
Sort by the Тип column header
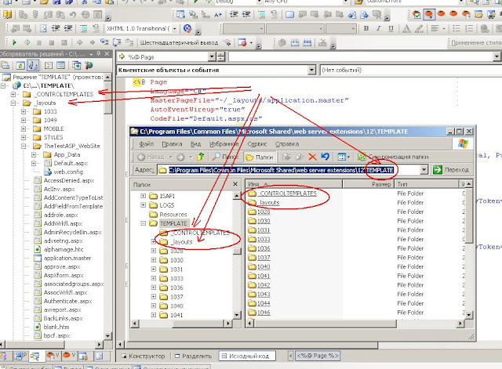tap(427, 184)
